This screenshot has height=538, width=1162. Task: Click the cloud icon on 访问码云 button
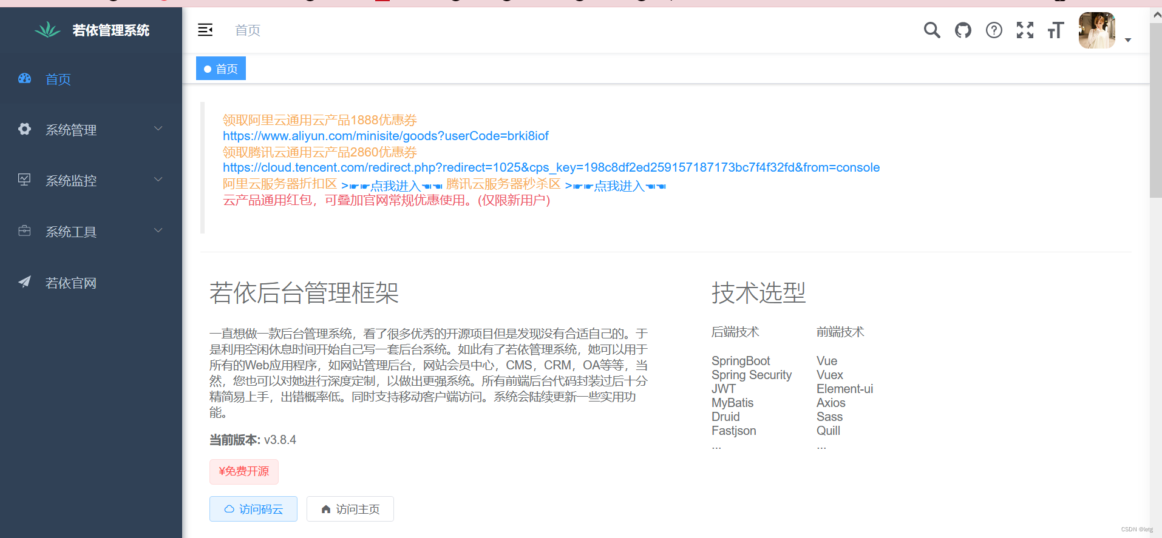(x=229, y=509)
